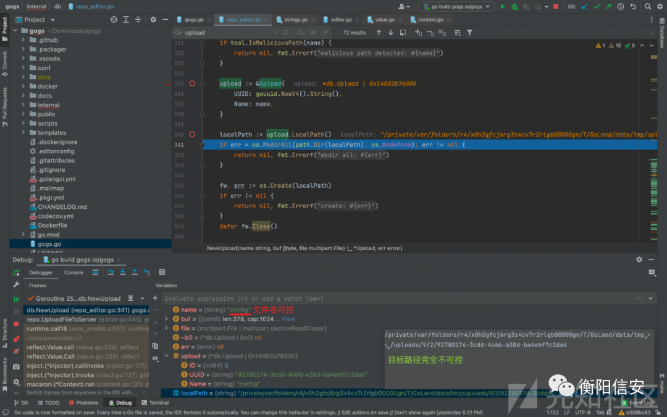Click the Rerun debug session icon

(17, 272)
